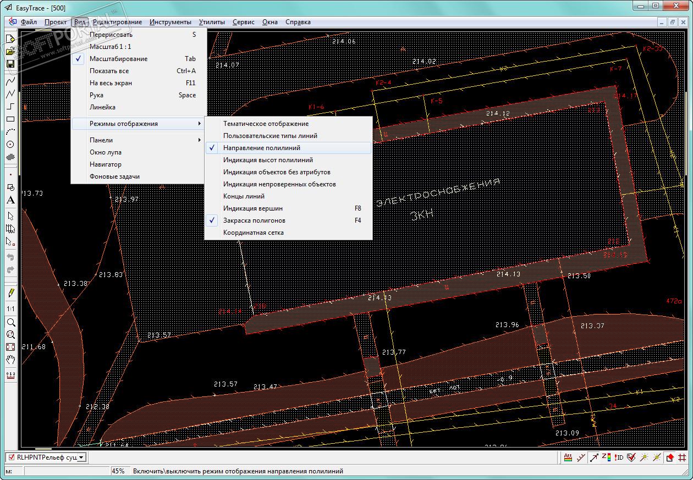The height and width of the screenshot is (480, 693).
Task: Open the 'Инструменты' menu
Action: click(x=170, y=22)
